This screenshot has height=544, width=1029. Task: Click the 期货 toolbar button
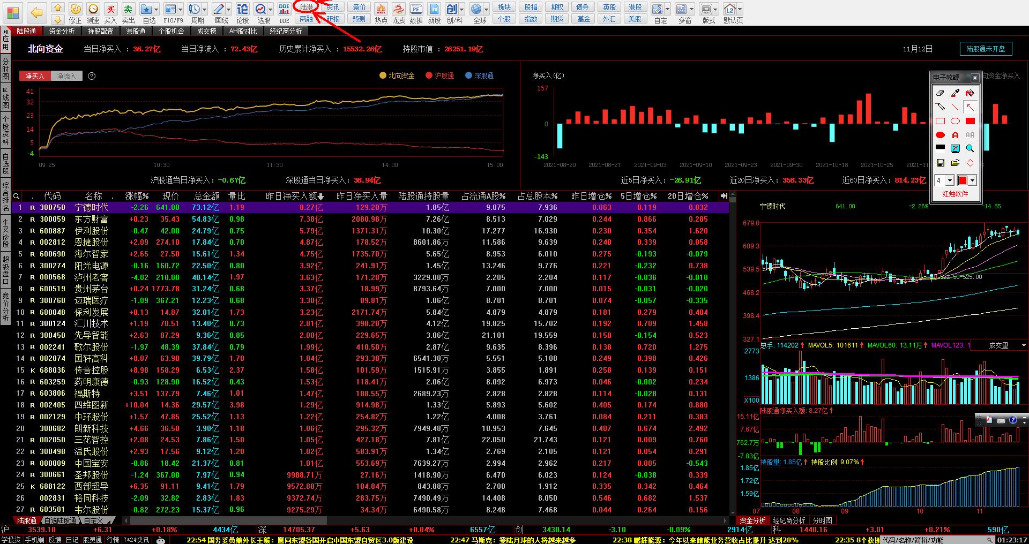pyautogui.click(x=557, y=19)
